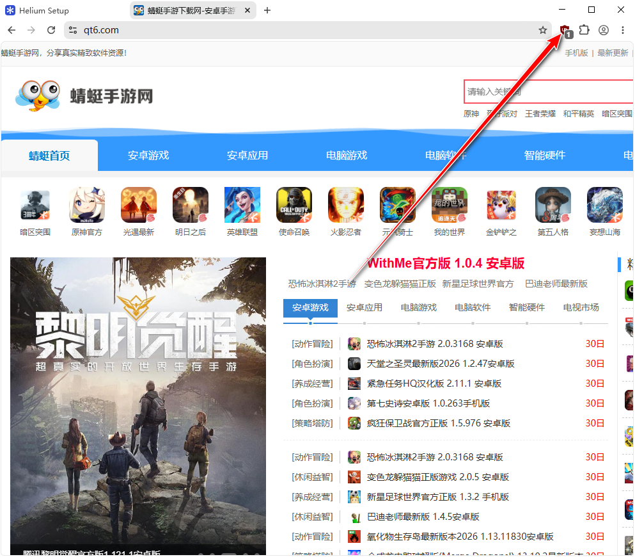Open the extensions puzzle icon
This screenshot has height=557, width=635.
[584, 30]
